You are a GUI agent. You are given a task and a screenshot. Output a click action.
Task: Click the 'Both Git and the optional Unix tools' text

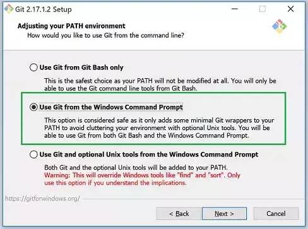pyautogui.click(x=136, y=168)
